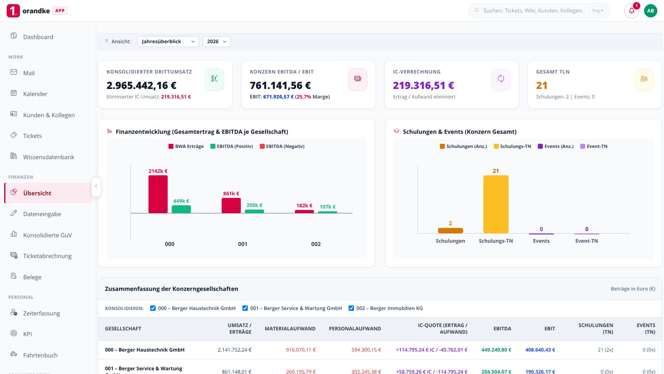This screenshot has height=374, width=664.
Task: Click the 2142k € revenue bar for 000
Action: point(158,194)
